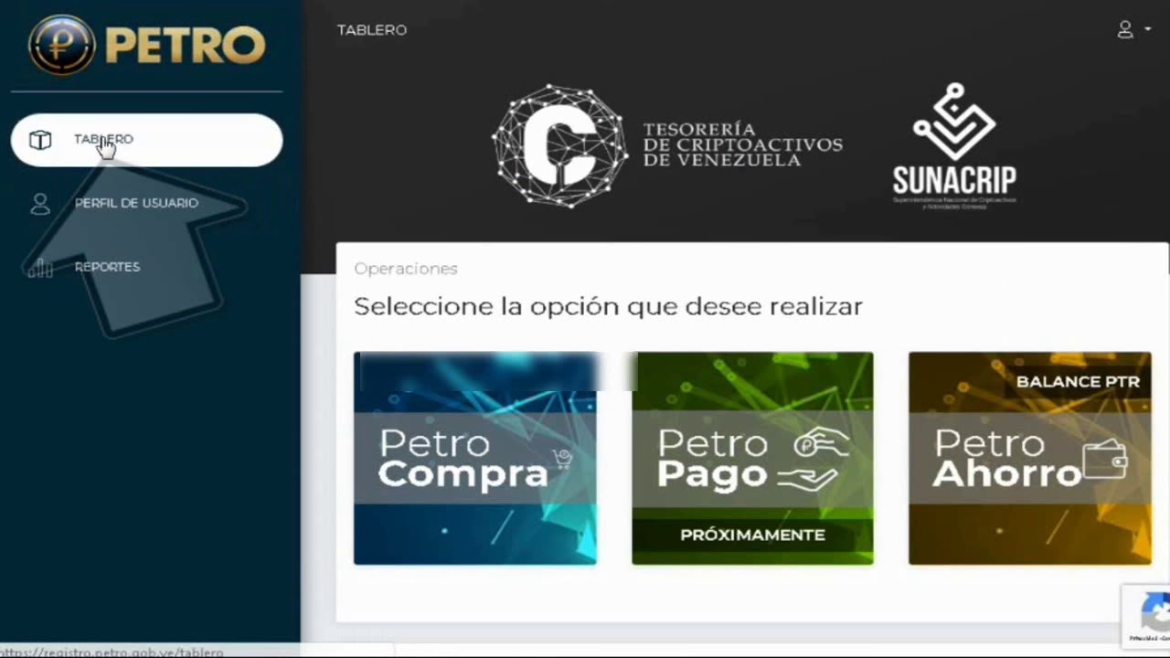This screenshot has height=658, width=1170.
Task: Select the Petro Compra card
Action: coord(475,458)
